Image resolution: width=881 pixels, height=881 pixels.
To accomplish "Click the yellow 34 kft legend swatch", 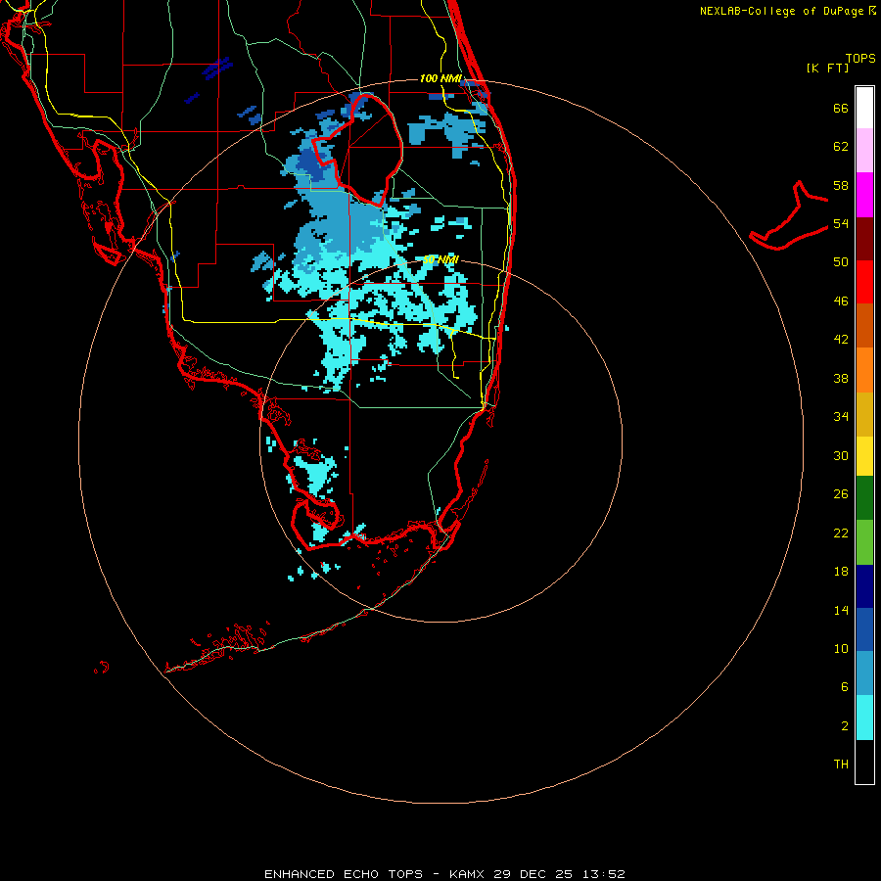I will [x=864, y=457].
